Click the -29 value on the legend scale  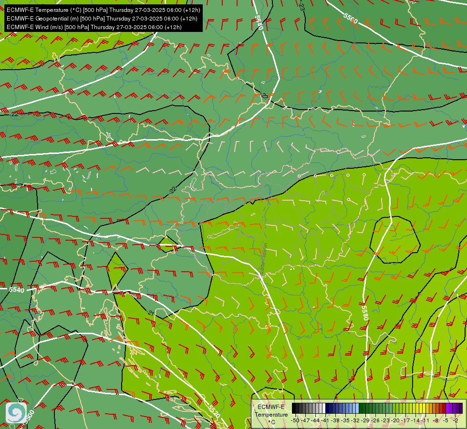pyautogui.click(x=365, y=420)
